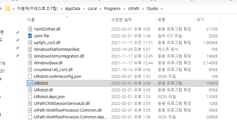Select the wpfgfx_cor3.dll file name
Screen dimensions: 237x120
coord(47,43)
